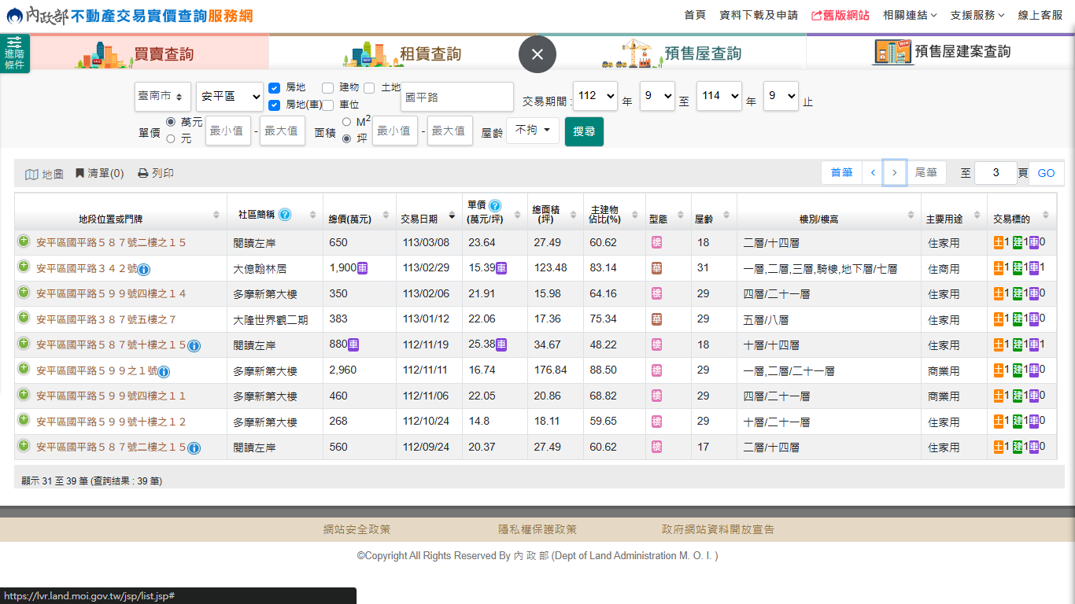Open the 安平區 district dropdown

point(230,97)
